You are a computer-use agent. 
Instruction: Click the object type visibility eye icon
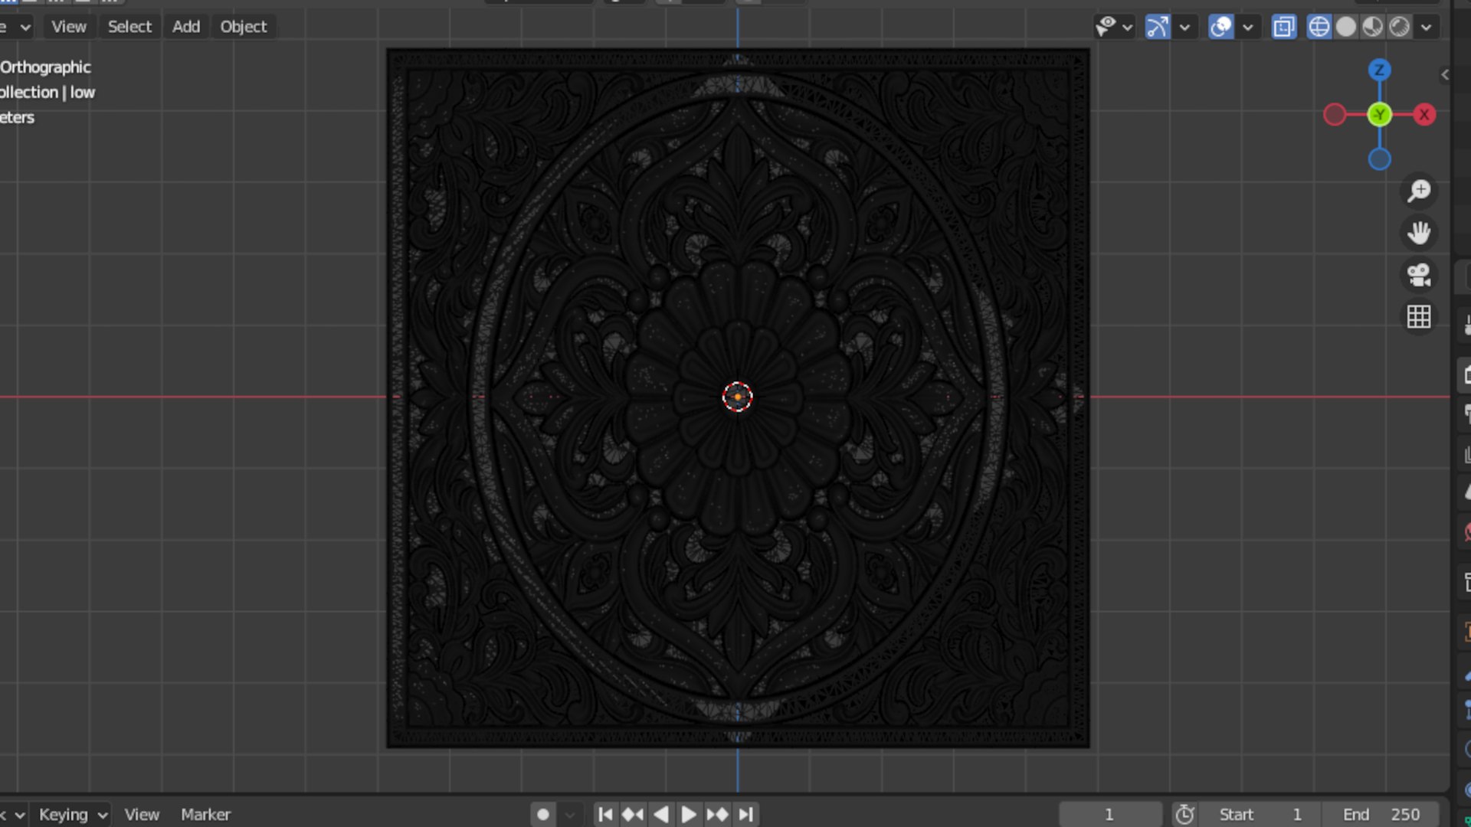(1106, 27)
